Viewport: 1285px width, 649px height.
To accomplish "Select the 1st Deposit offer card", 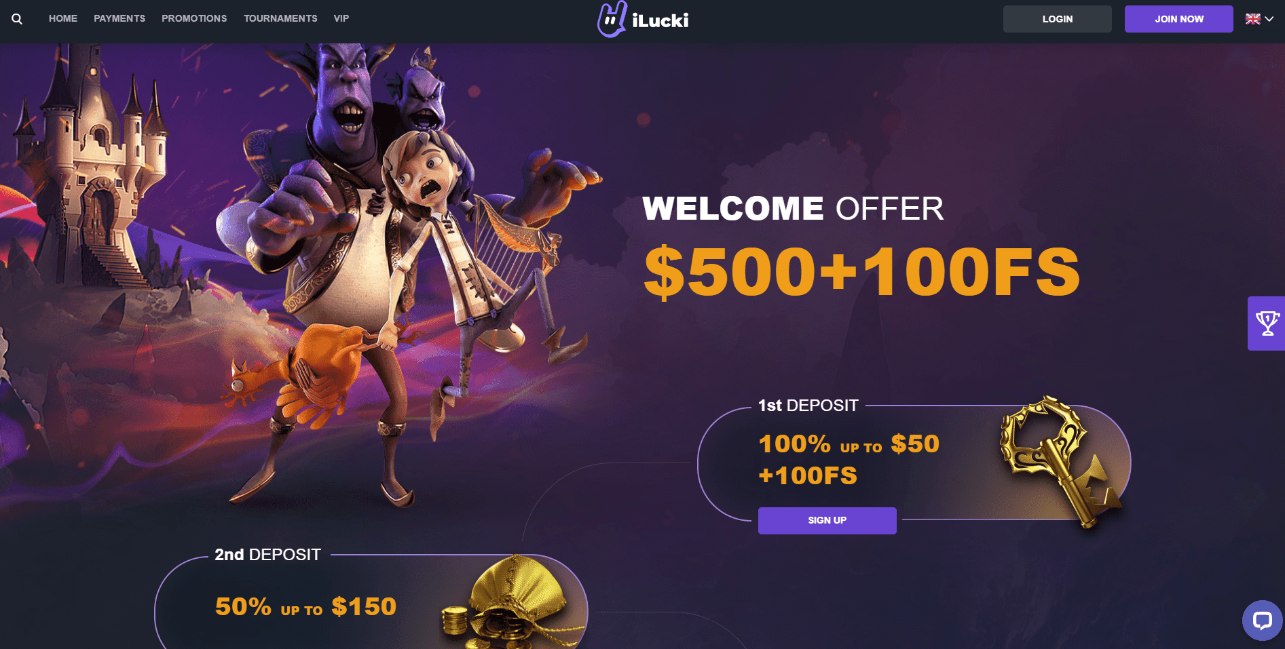I will point(914,463).
